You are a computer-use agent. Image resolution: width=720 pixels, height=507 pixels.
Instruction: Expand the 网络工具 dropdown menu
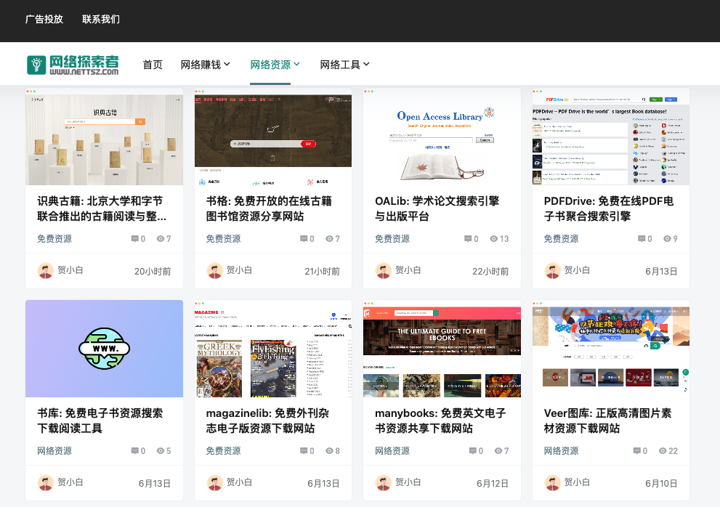(x=345, y=65)
